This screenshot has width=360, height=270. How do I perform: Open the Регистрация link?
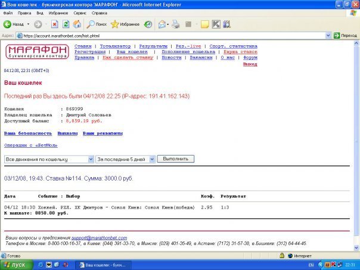coord(90,52)
